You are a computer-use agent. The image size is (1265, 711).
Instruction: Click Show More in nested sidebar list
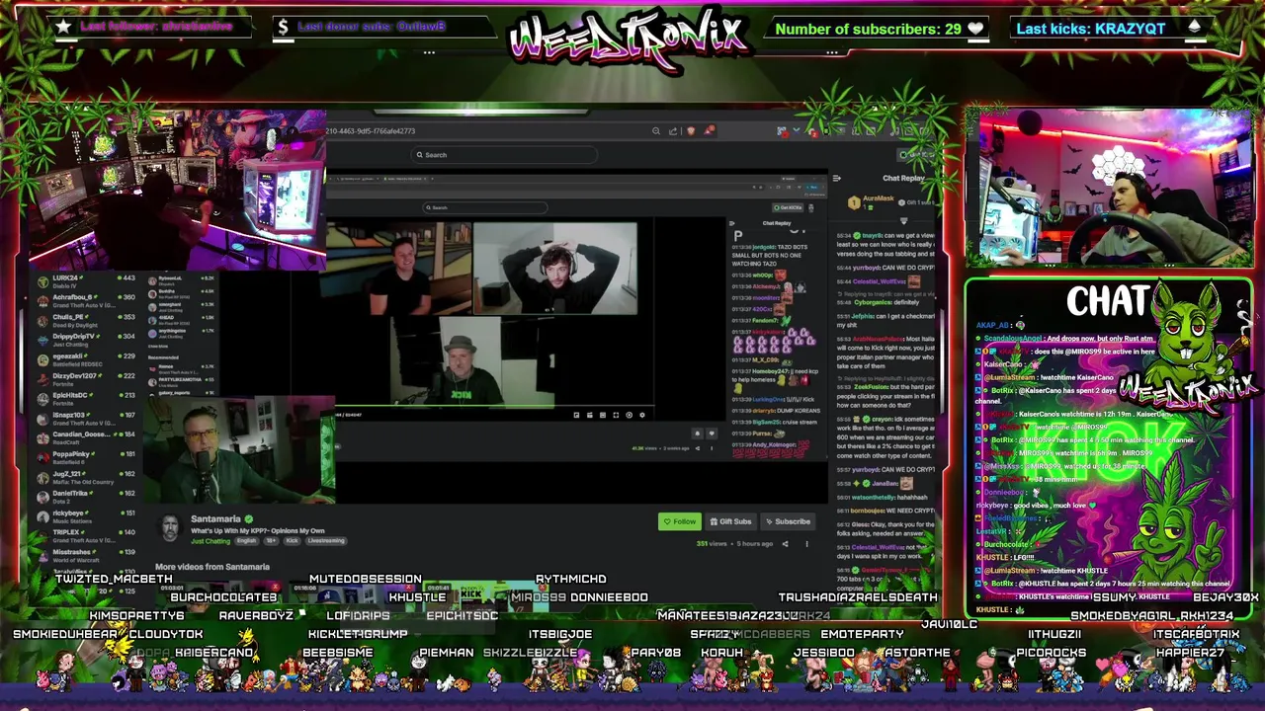(157, 346)
